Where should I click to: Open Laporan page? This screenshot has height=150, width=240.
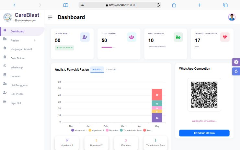tap(16, 76)
